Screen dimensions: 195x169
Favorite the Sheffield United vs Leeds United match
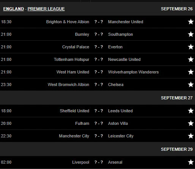[191, 111]
